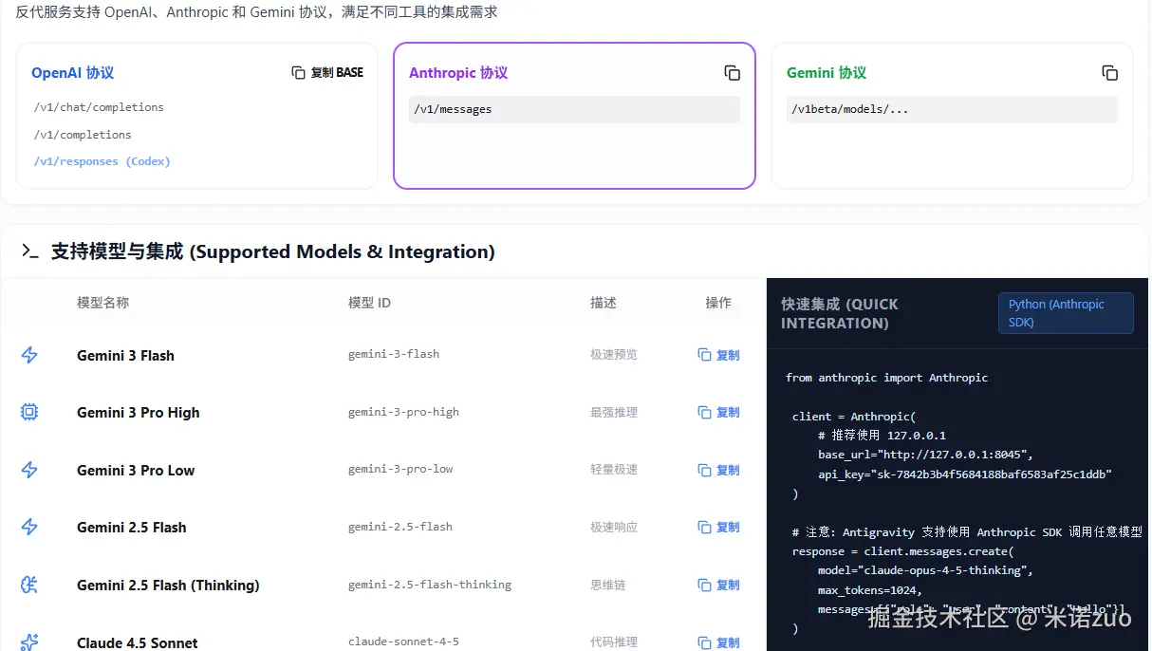Viewport: 1152px width, 651px height.
Task: Click the /v1/chat/completions endpoint
Action: [99, 107]
